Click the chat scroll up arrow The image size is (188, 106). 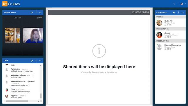[41, 65]
